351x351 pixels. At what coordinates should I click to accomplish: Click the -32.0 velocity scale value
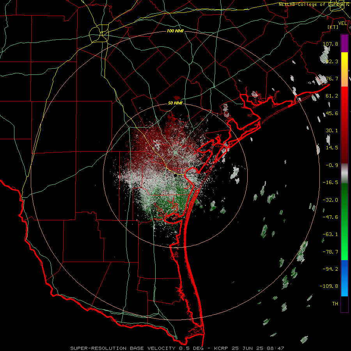click(331, 200)
